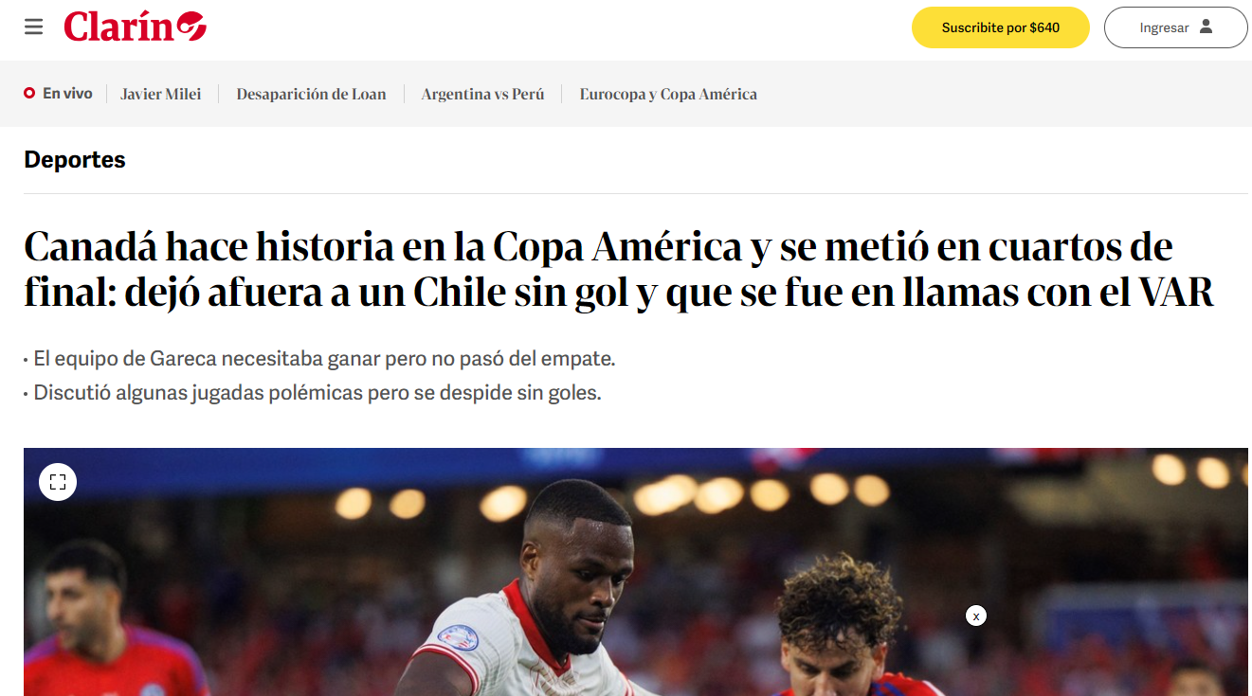The width and height of the screenshot is (1252, 696).
Task: Close the overlay with the small x icon
Action: (976, 616)
